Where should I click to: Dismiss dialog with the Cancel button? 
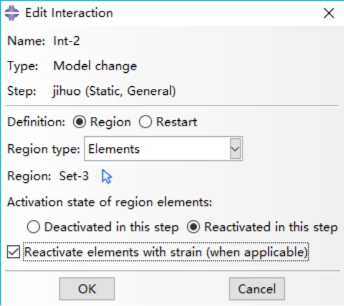point(257,289)
